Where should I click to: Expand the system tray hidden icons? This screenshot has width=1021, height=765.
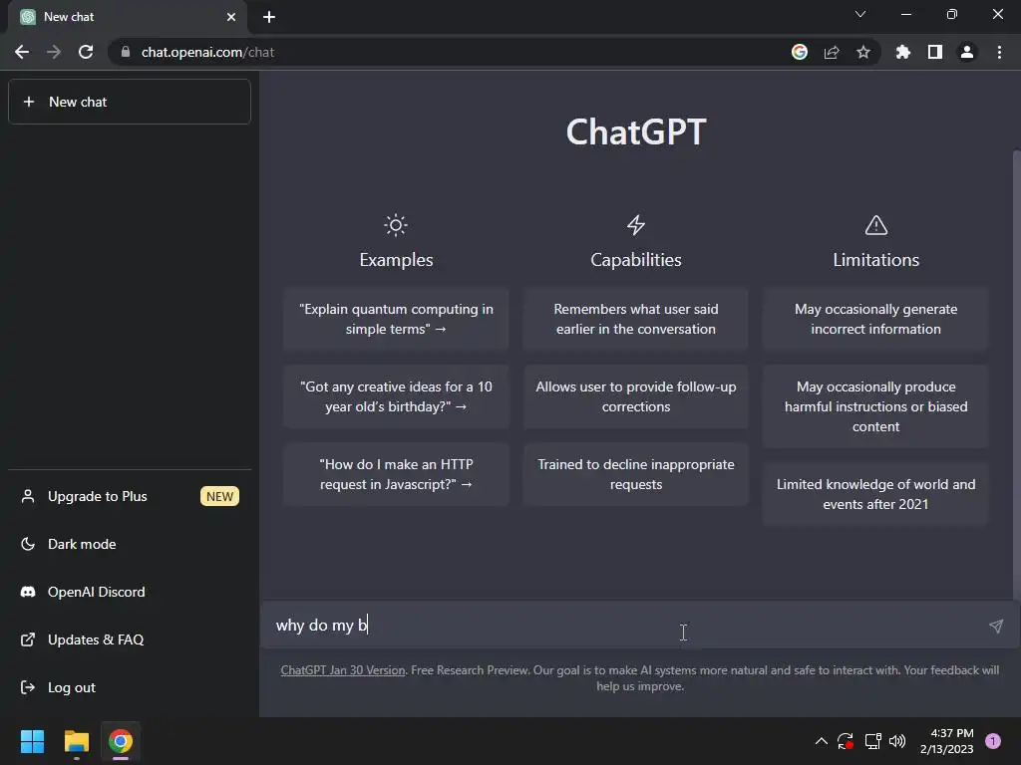[x=822, y=741]
